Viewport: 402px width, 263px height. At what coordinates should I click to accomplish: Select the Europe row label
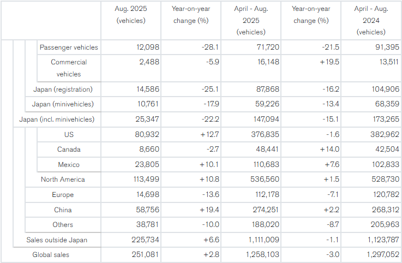pos(63,195)
